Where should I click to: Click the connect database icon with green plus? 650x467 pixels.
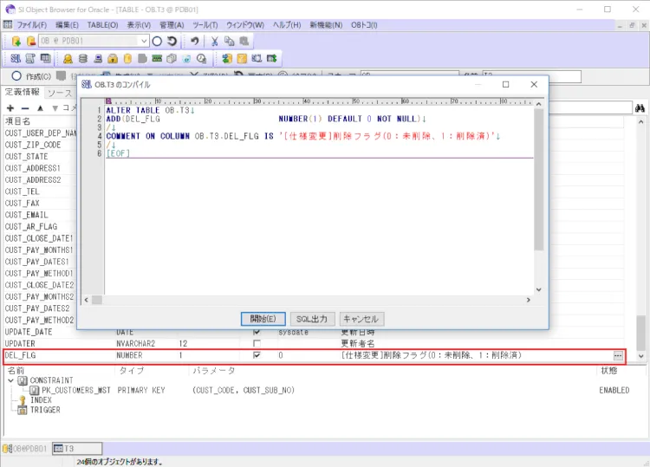(x=16, y=41)
